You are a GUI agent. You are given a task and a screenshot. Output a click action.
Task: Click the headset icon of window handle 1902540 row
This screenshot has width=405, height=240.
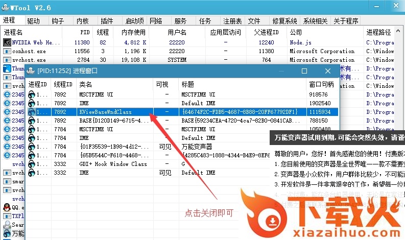pos(32,103)
